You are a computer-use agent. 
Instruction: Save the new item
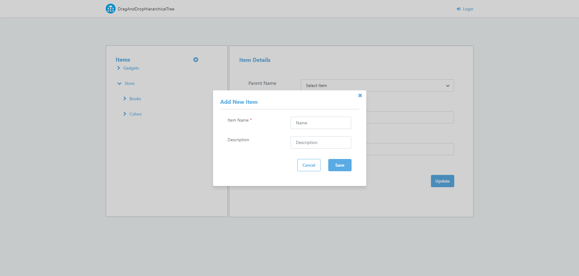pyautogui.click(x=340, y=165)
